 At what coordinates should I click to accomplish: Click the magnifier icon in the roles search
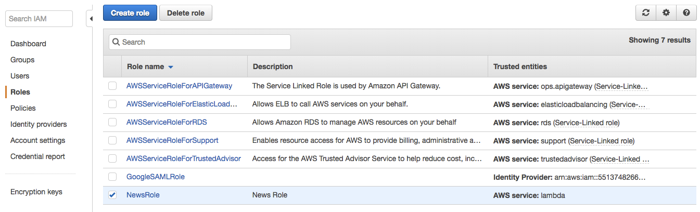[117, 42]
